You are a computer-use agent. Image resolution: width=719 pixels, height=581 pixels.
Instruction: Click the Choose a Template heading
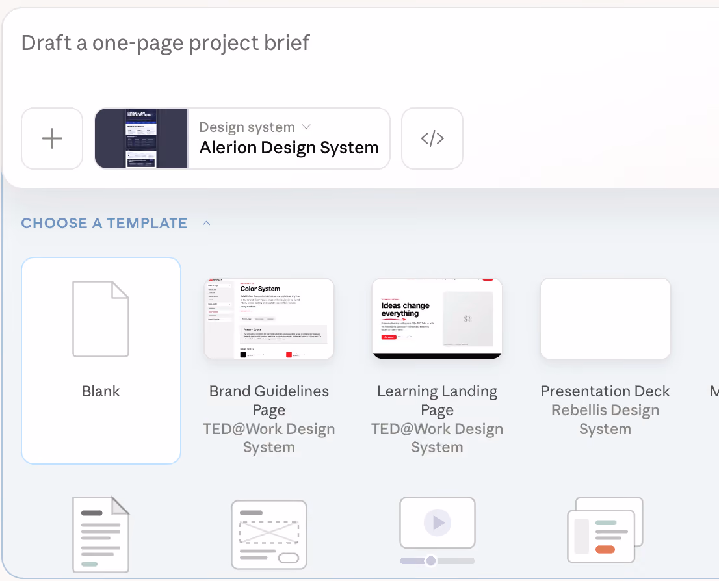pyautogui.click(x=104, y=223)
